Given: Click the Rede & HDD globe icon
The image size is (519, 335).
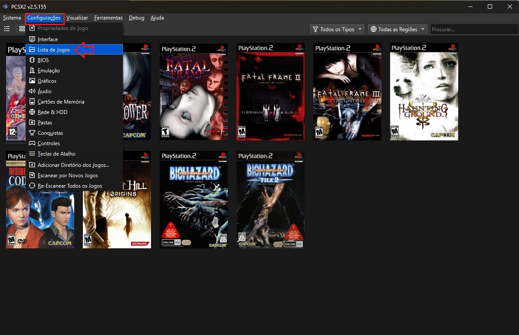Looking at the screenshot, I should tap(32, 112).
